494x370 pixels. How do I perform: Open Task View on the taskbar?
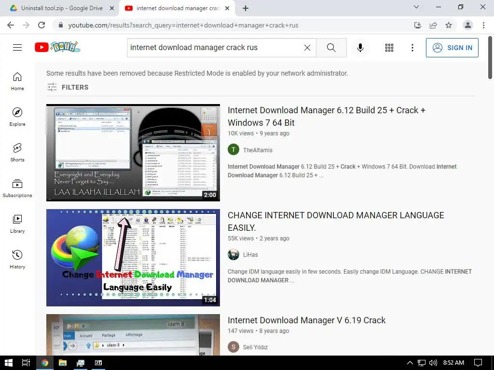coord(26,363)
